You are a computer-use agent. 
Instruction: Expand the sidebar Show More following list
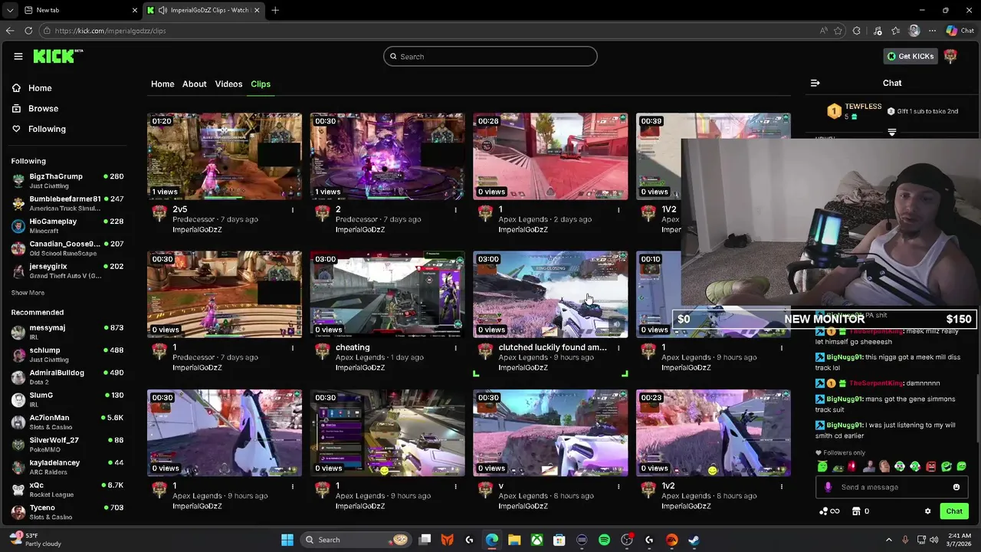(x=28, y=293)
